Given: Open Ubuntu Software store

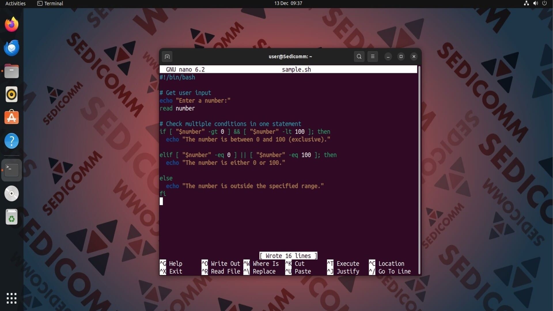Looking at the screenshot, I should (12, 117).
